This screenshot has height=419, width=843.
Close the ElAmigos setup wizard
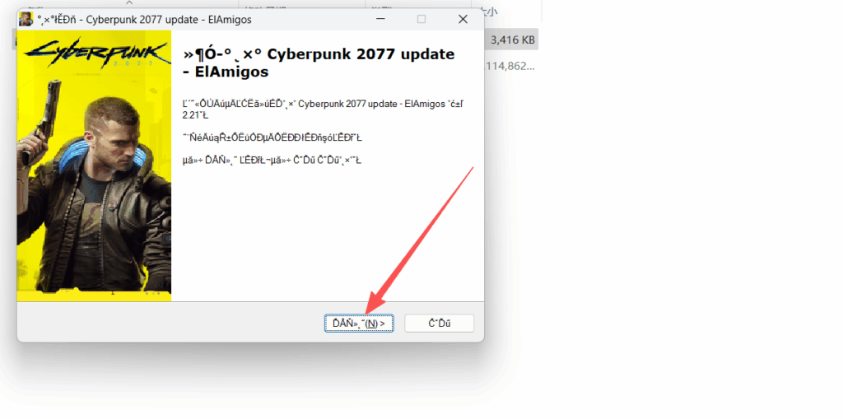(x=463, y=20)
